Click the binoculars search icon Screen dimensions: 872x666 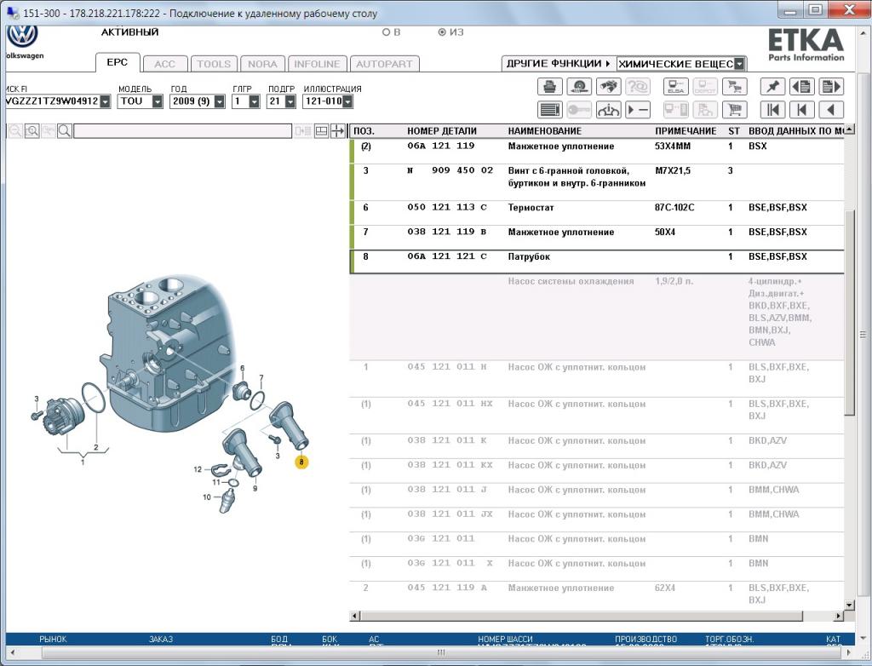608,87
